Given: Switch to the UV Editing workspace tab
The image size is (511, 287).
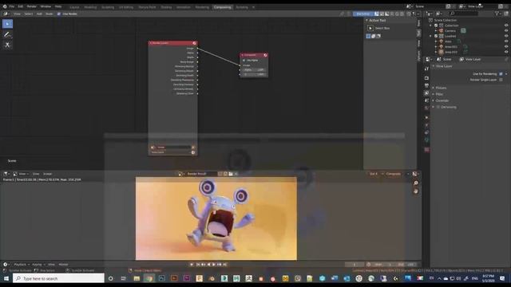Looking at the screenshot, I should coord(126,7).
